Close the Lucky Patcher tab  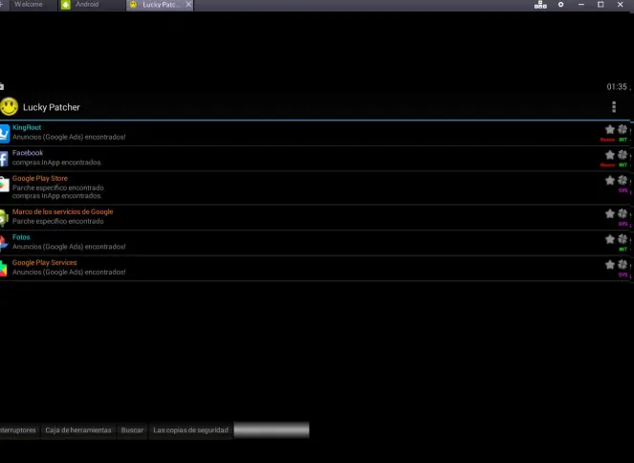pyautogui.click(x=188, y=5)
